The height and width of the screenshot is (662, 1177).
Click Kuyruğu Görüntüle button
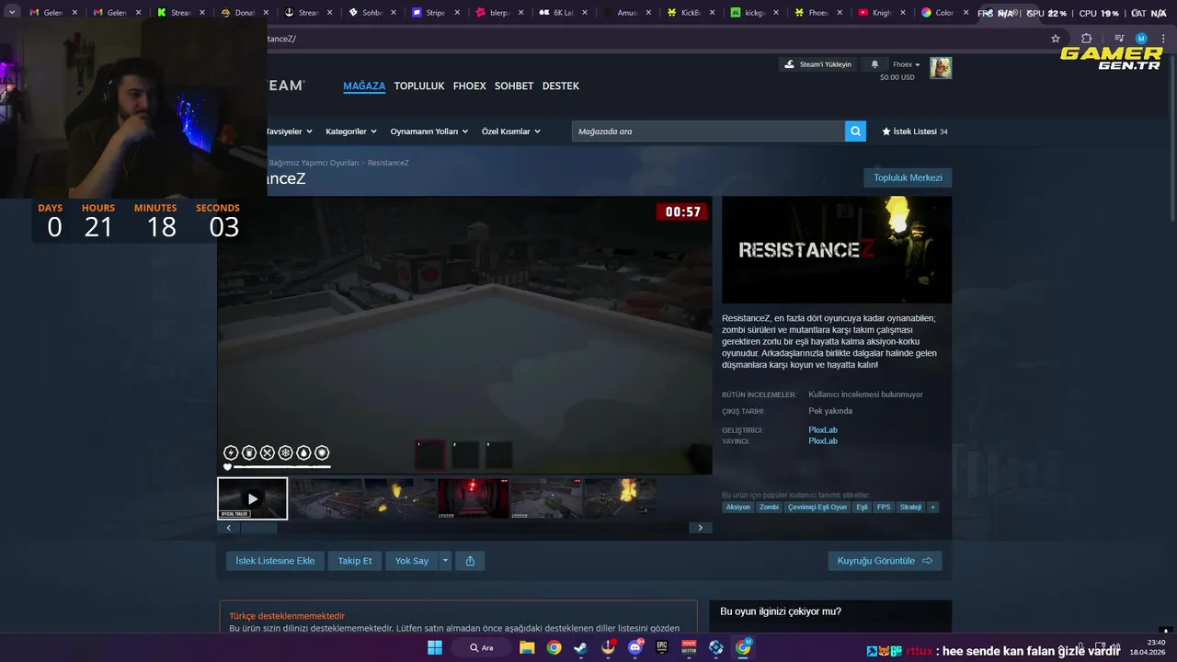tap(885, 561)
